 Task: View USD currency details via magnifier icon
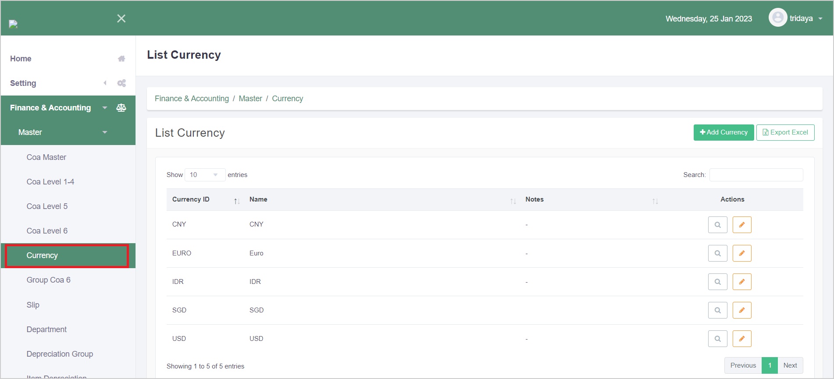coord(717,339)
